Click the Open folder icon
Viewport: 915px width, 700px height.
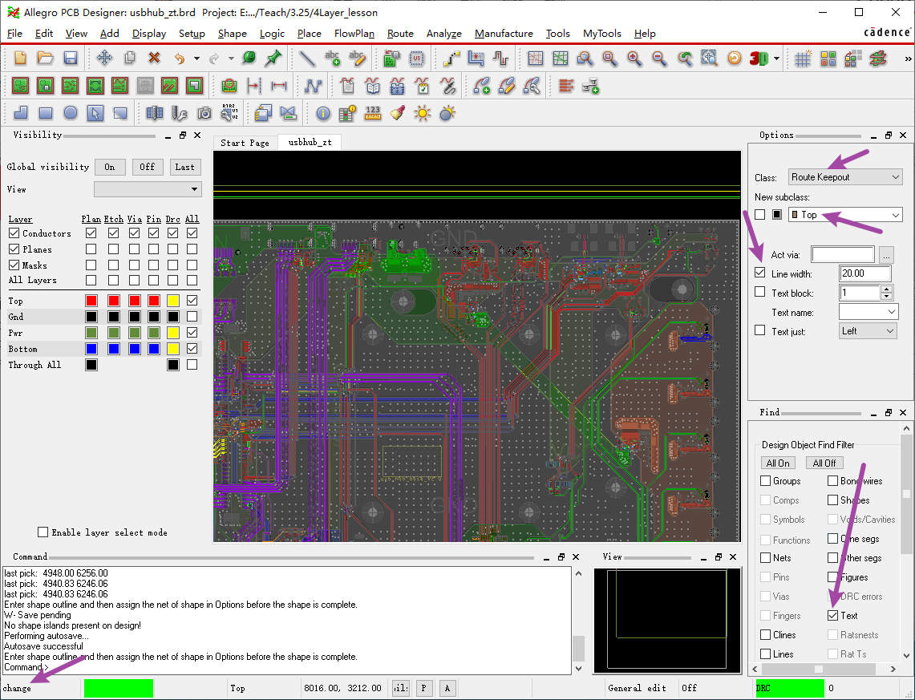(x=45, y=58)
